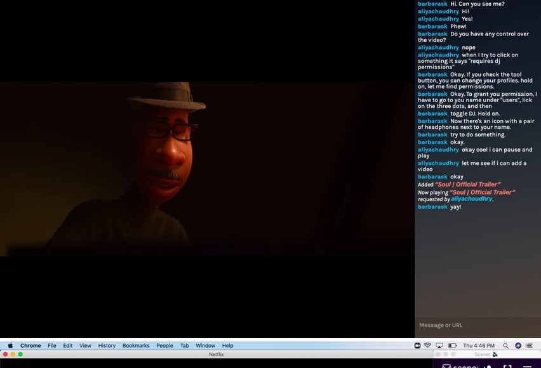Click the message about the headphones icon

pos(476,124)
